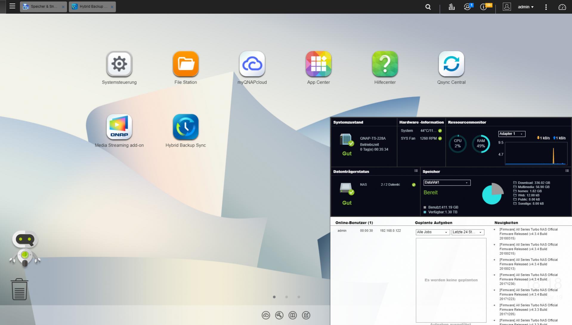Open event notifications info icon
This screenshot has width=572, height=325.
(x=484, y=7)
